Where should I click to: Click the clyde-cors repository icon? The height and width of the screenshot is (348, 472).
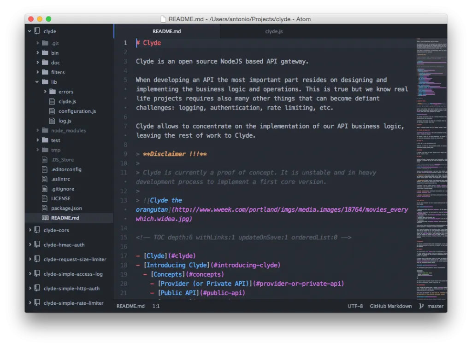37,230
